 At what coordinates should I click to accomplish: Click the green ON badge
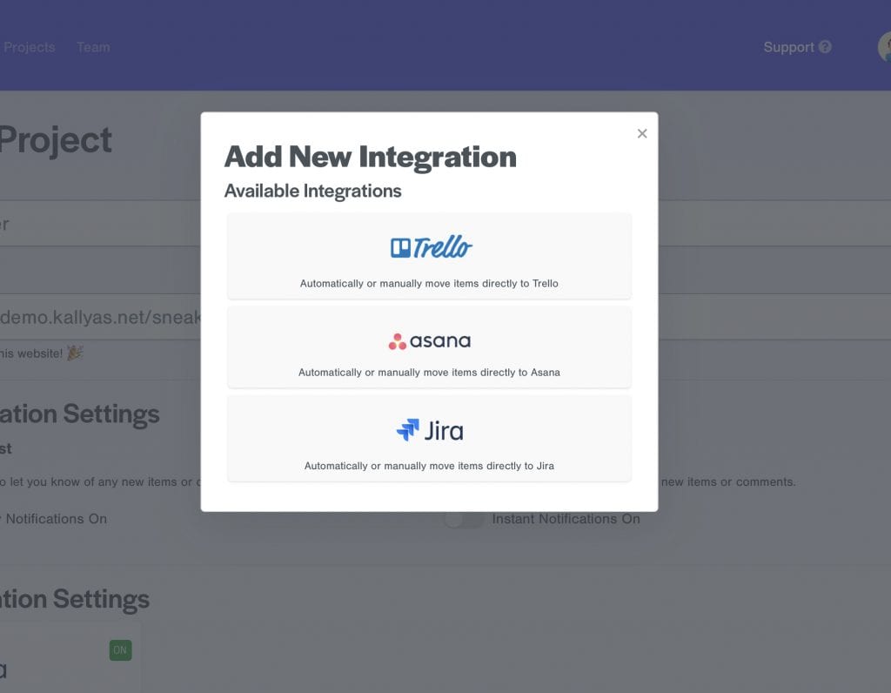(120, 650)
